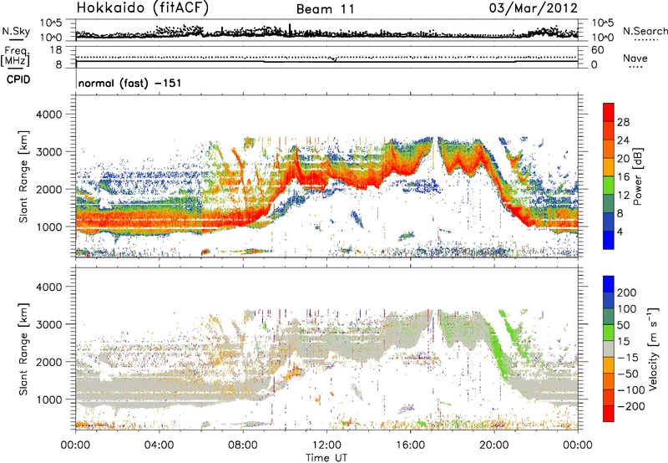668x463 pixels.
Task: Click the '4000' tick in the velocity panel
Action: (x=51, y=287)
